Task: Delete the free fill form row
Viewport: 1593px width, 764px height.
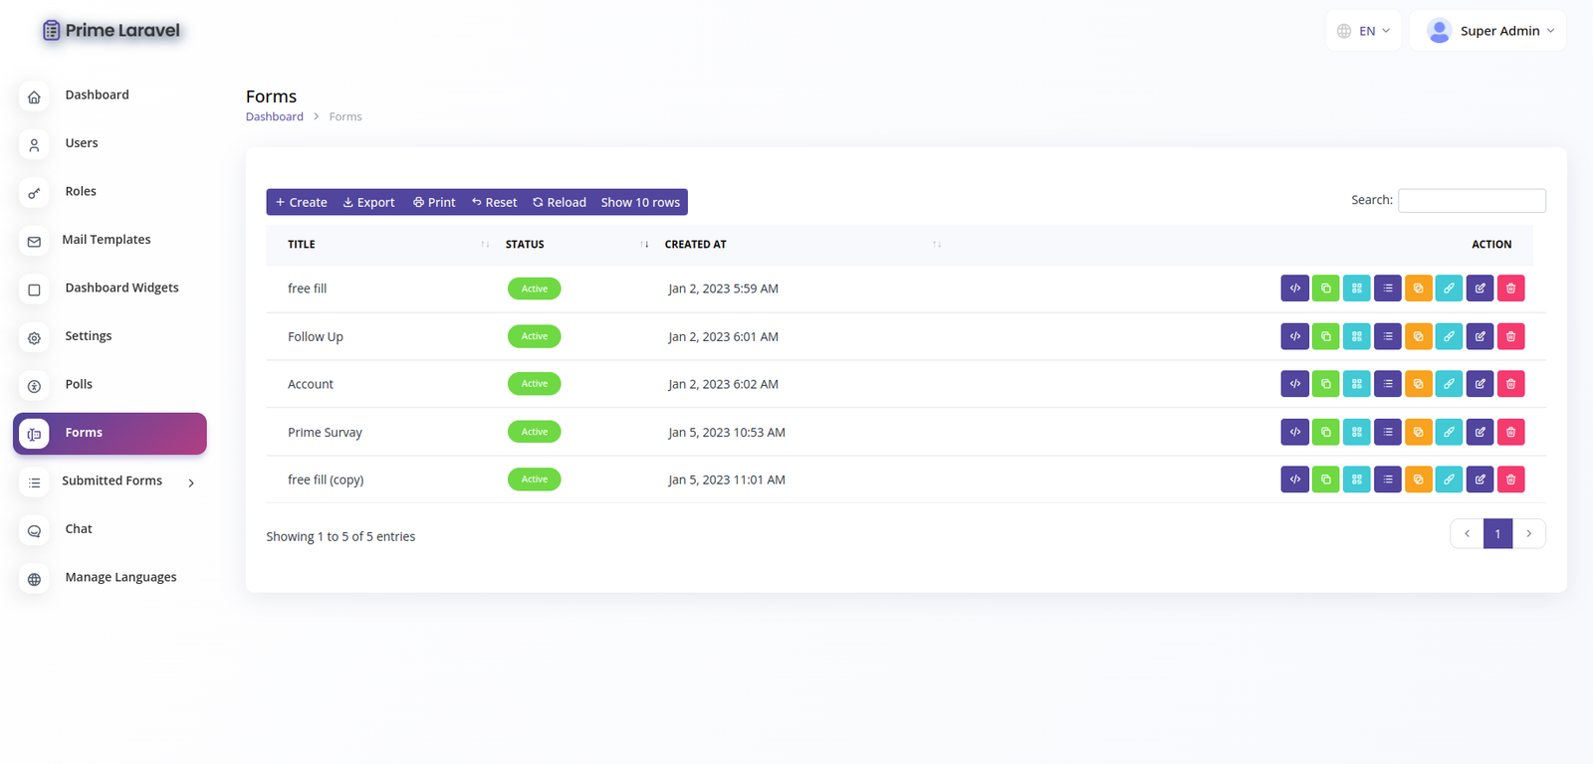Action: 1510,288
